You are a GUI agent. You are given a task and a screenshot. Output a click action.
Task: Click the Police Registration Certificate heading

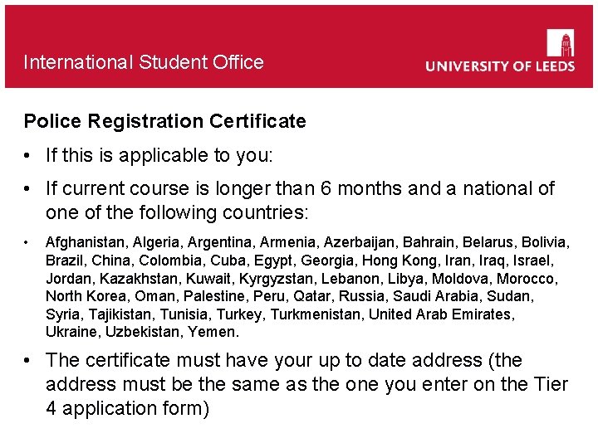pyautogui.click(x=164, y=121)
